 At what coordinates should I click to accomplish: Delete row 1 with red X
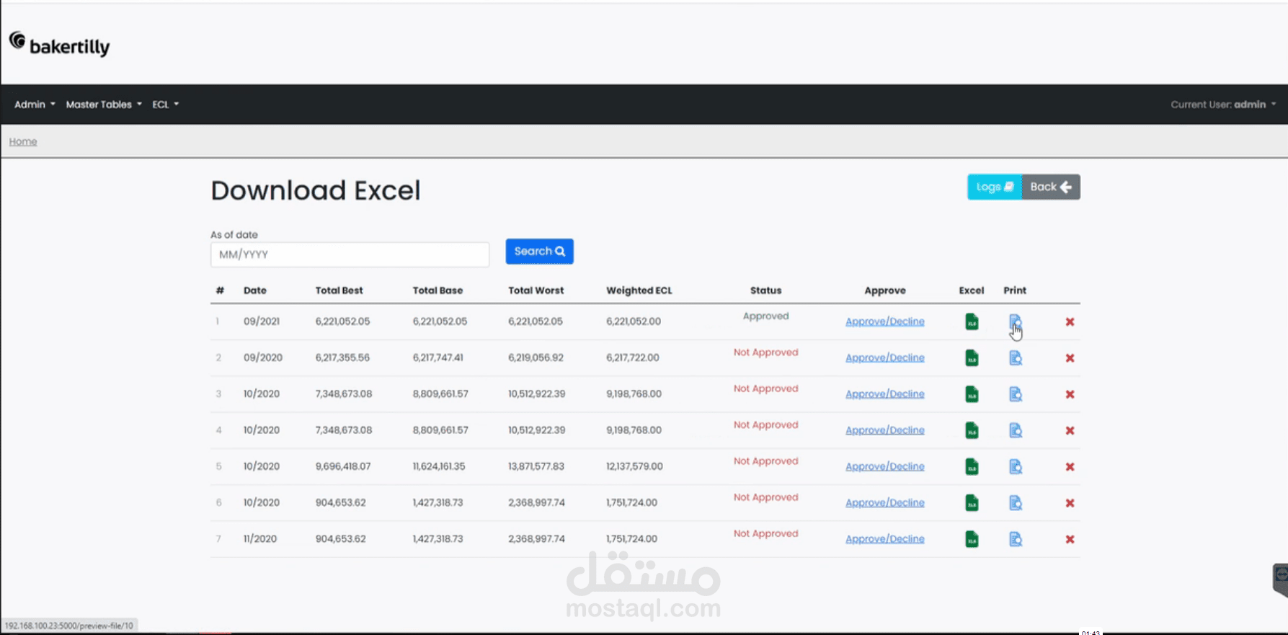click(1070, 322)
